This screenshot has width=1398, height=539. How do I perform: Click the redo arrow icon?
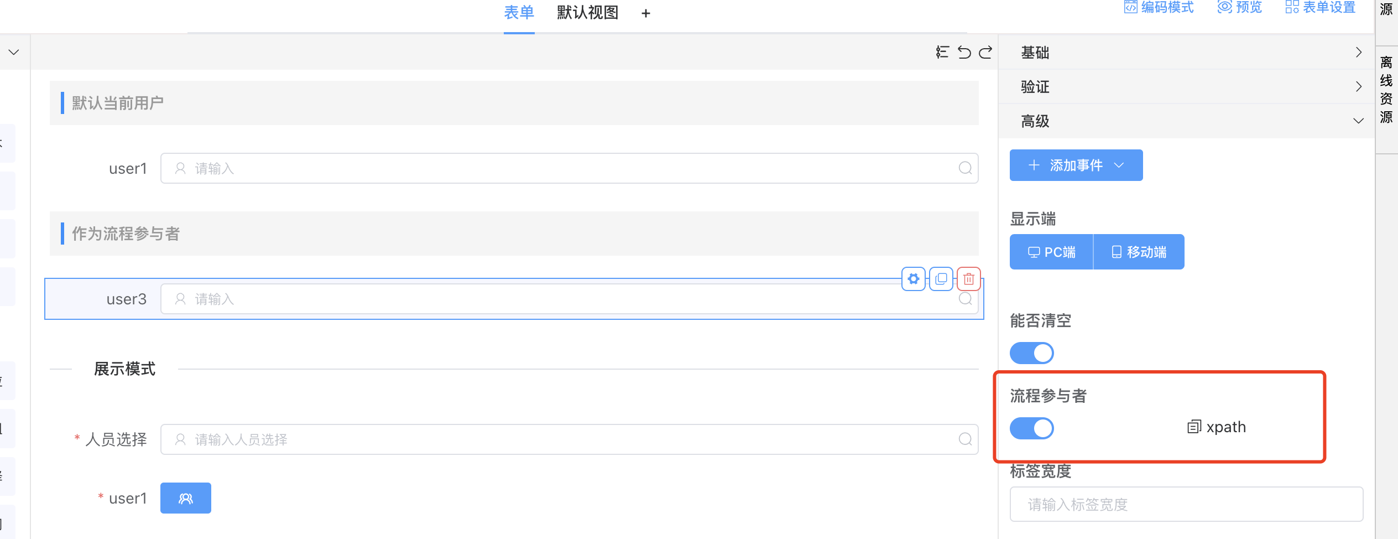985,52
